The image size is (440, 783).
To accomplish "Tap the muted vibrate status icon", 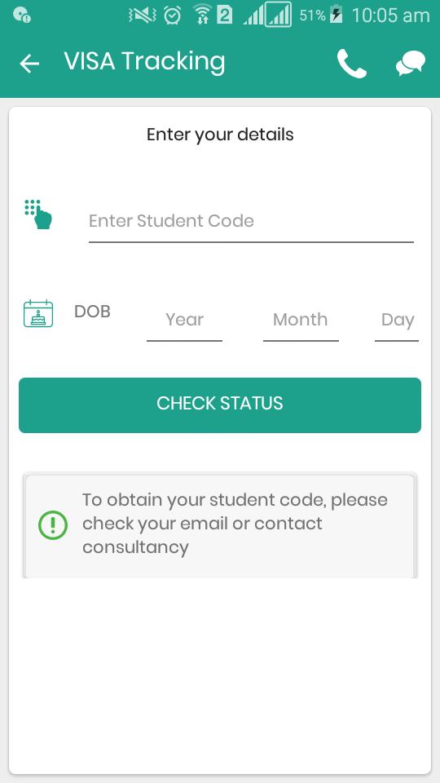I will (x=142, y=15).
